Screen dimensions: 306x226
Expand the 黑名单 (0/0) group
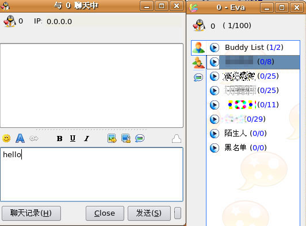pyautogui.click(x=215, y=148)
